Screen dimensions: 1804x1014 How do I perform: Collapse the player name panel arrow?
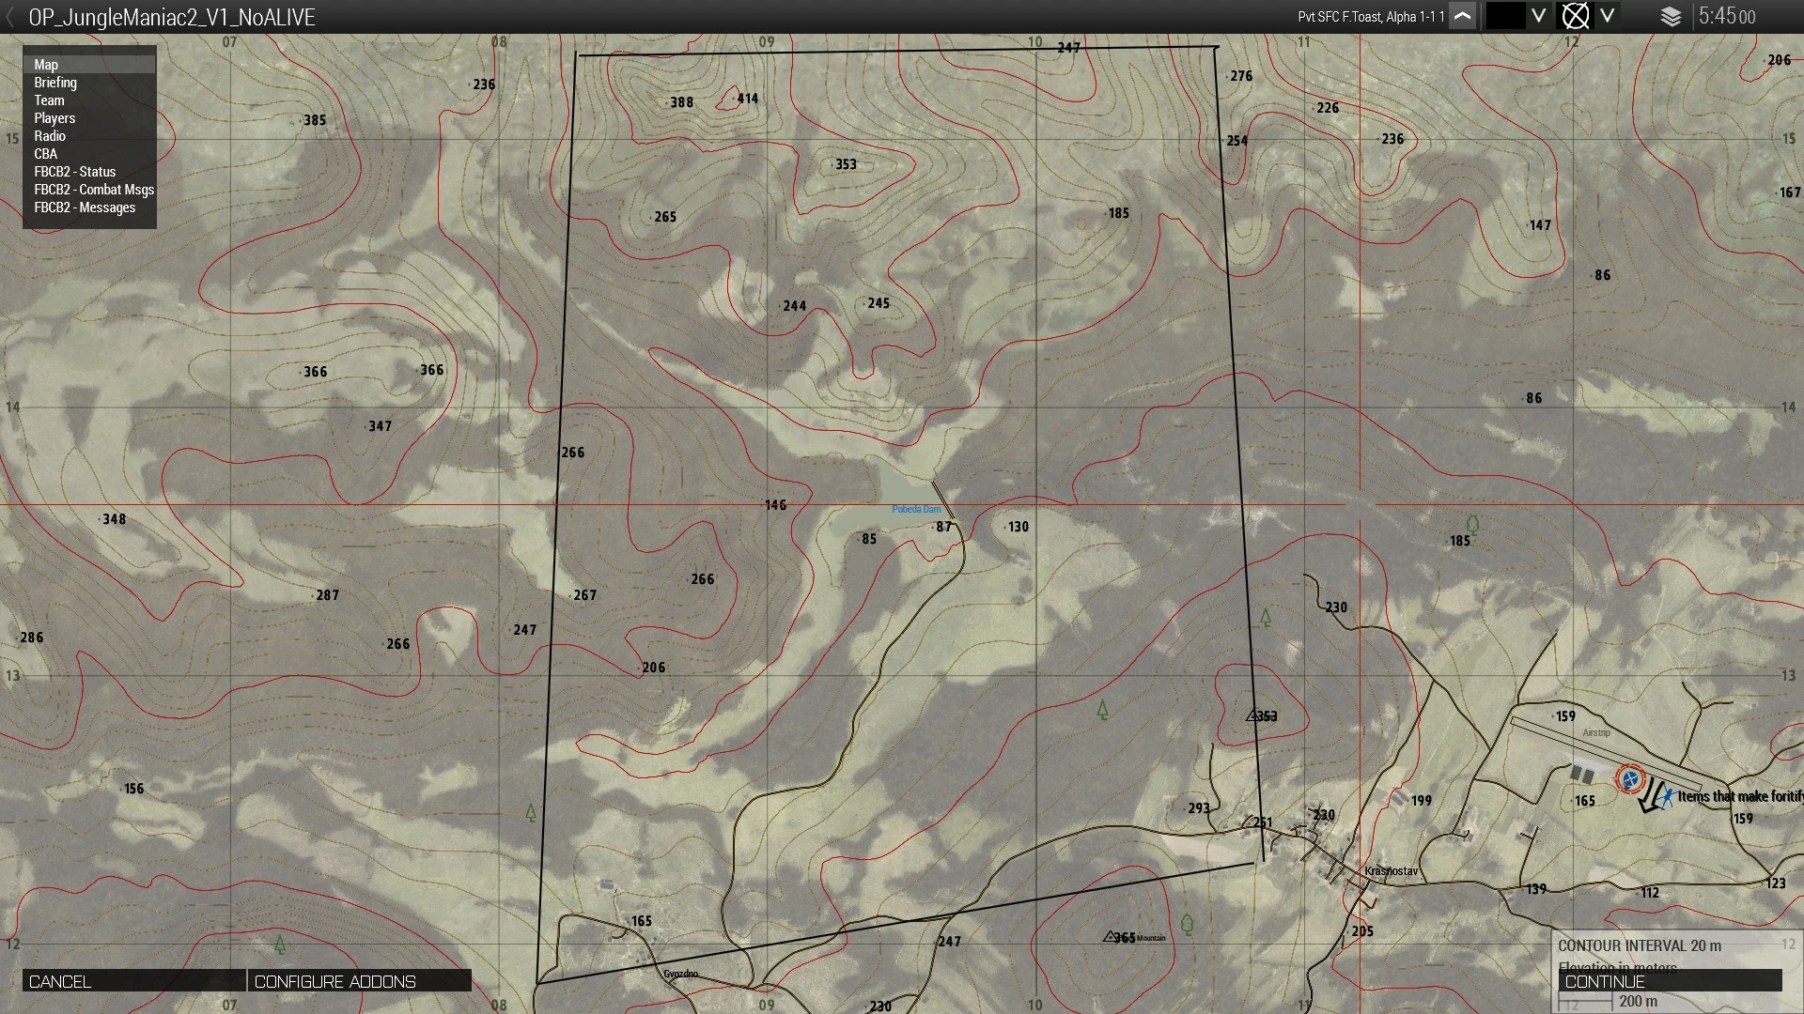tap(1463, 16)
